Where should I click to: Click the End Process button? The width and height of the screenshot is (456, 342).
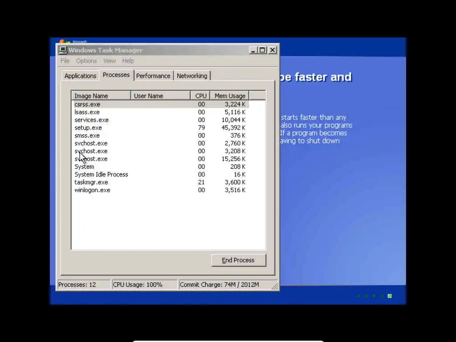239,260
